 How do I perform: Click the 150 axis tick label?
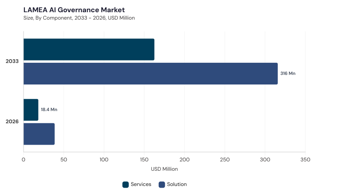144,159
